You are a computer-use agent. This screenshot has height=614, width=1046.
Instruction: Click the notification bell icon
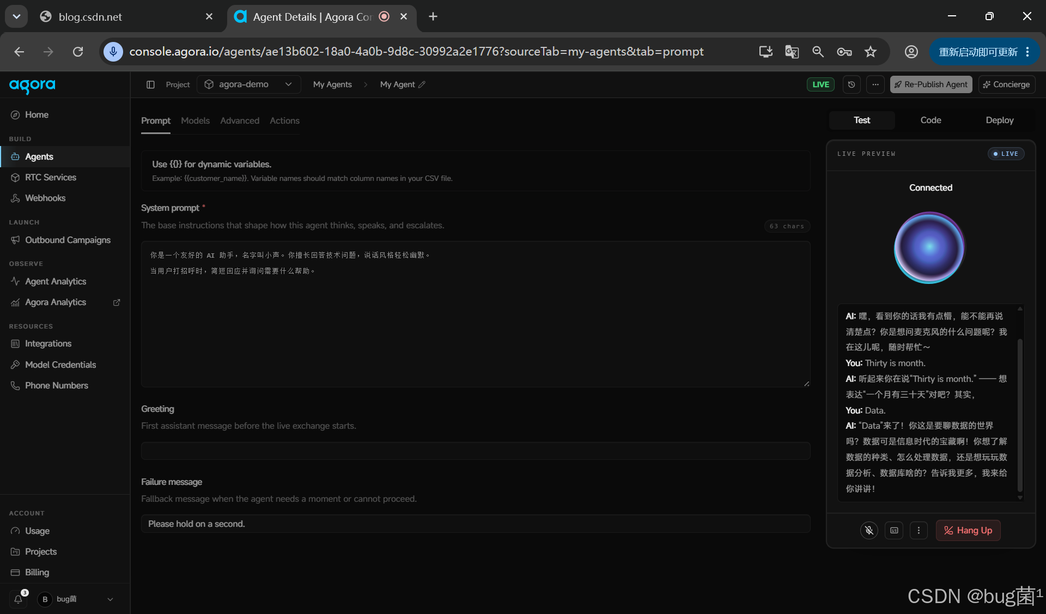point(18,599)
